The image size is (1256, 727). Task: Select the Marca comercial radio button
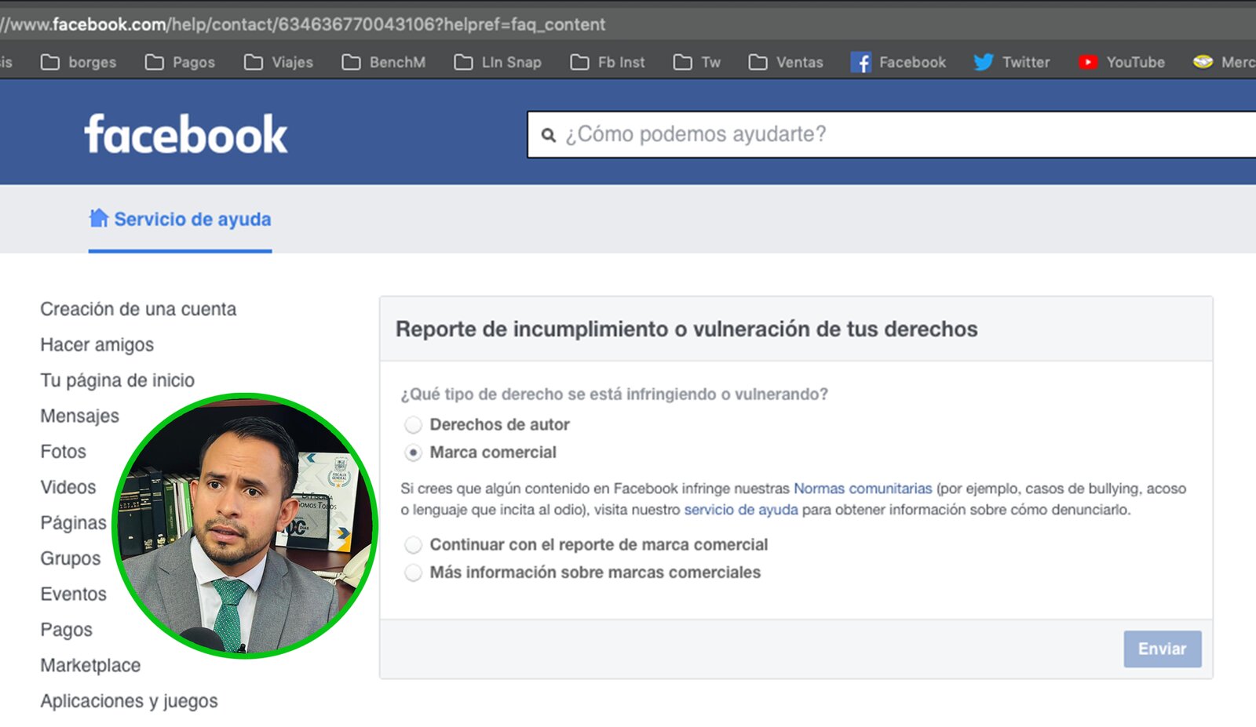(x=413, y=453)
